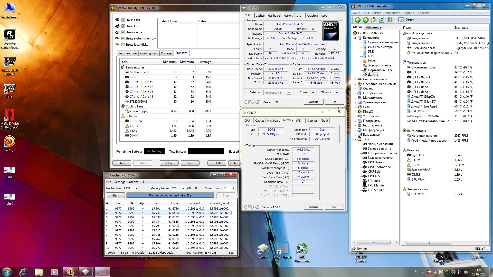The height and width of the screenshot is (277, 493).
Task: Click the Validate button in CPU-Z Memory window
Action: (313, 207)
